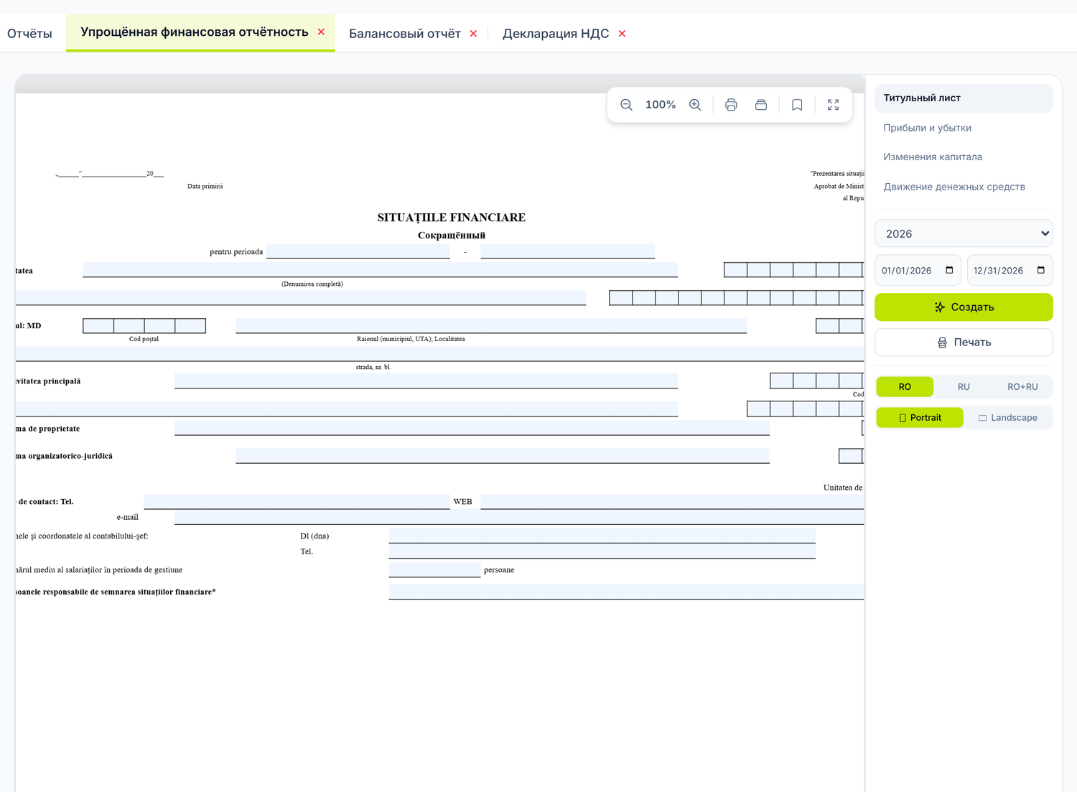Open calendar picker for end date 12/31/2026
1077x792 pixels.
coord(1040,270)
